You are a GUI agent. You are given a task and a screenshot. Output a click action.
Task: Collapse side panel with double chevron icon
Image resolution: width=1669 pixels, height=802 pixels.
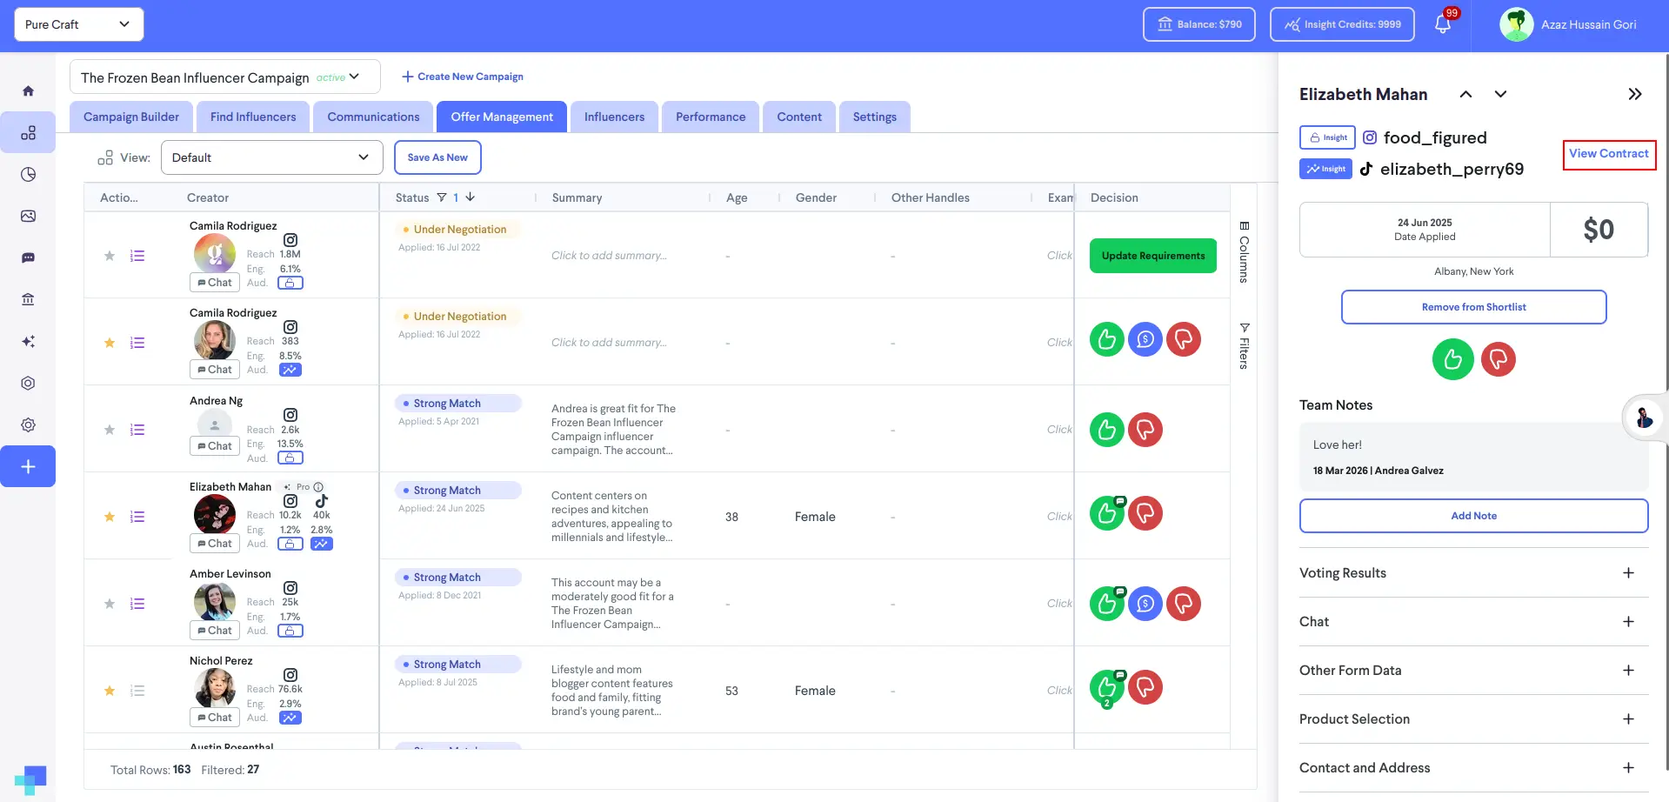[1635, 94]
